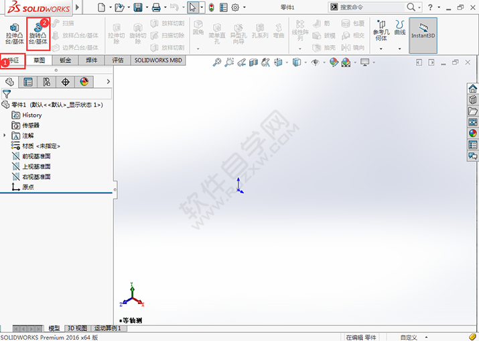Click the Print icon
The image size is (479, 341).
coord(156,7)
